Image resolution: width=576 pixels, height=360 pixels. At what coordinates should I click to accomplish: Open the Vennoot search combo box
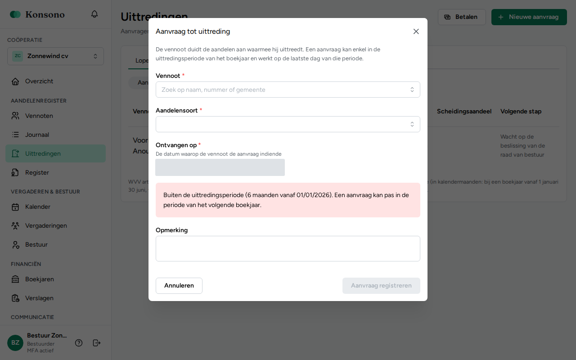pos(288,90)
